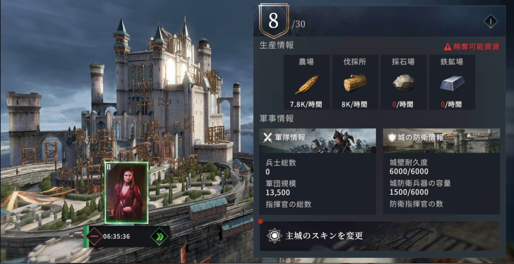Select the Melisandre commander card
This screenshot has width=514, height=264.
point(126,193)
